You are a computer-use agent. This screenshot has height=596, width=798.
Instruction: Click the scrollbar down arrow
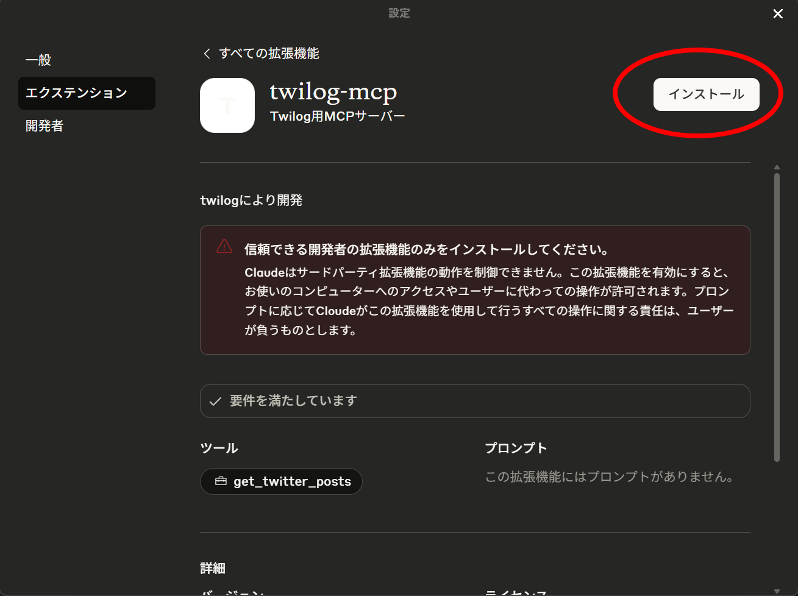[777, 591]
